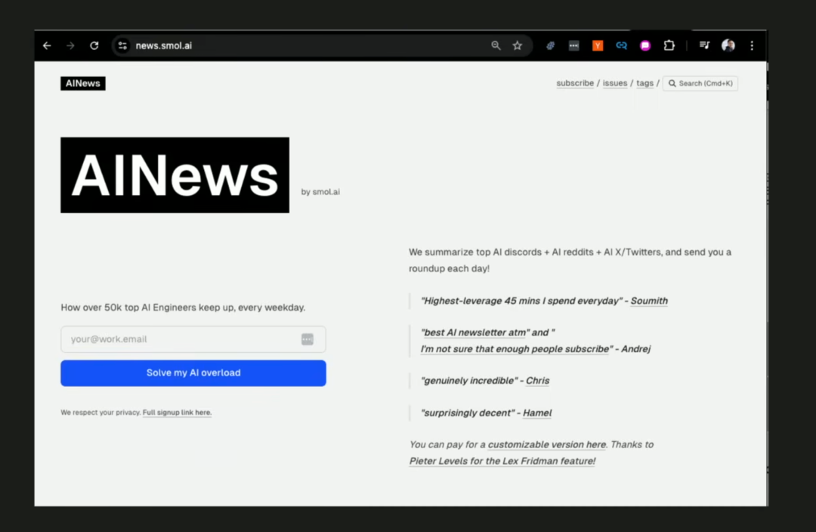This screenshot has height=532, width=816.
Task: Open the Full signup link here link
Action: pos(177,413)
